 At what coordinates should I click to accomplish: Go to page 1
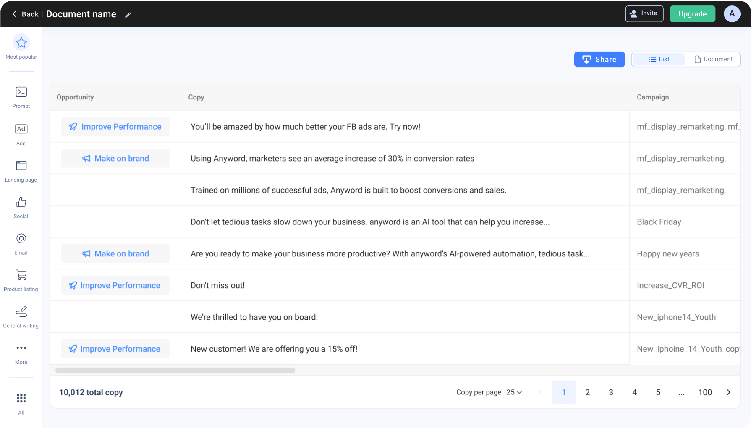[x=564, y=392]
